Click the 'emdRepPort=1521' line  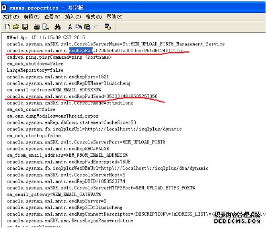coord(58,76)
